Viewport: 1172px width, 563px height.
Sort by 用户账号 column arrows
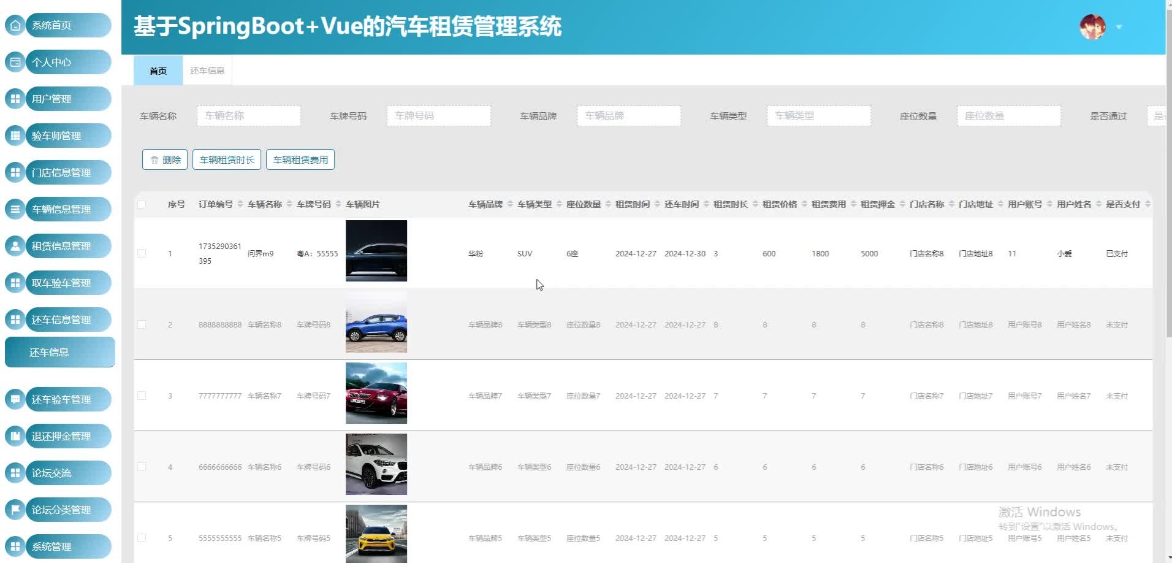pos(1049,204)
